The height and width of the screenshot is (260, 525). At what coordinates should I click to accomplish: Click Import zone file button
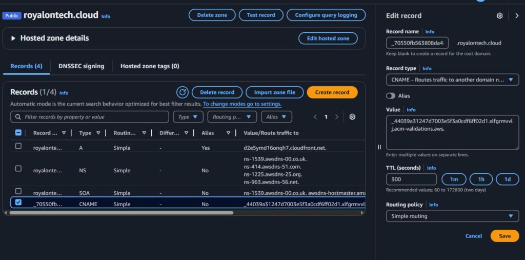(275, 92)
